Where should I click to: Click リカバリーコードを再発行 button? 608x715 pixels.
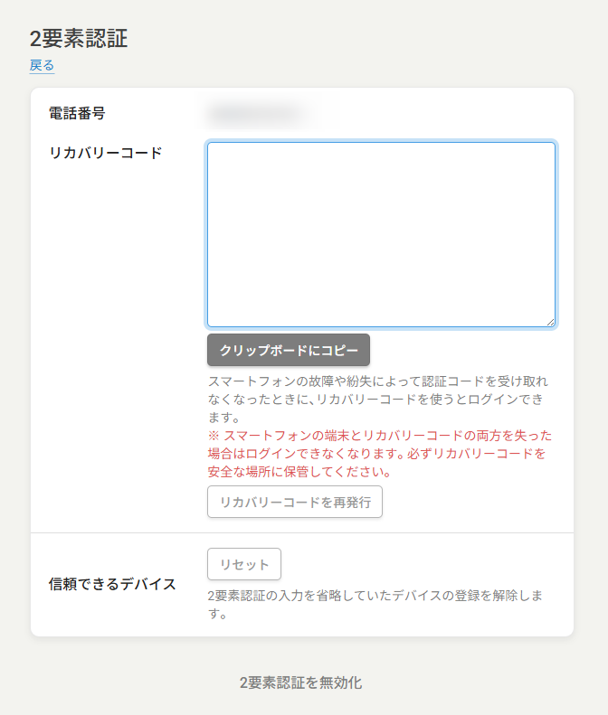[295, 503]
